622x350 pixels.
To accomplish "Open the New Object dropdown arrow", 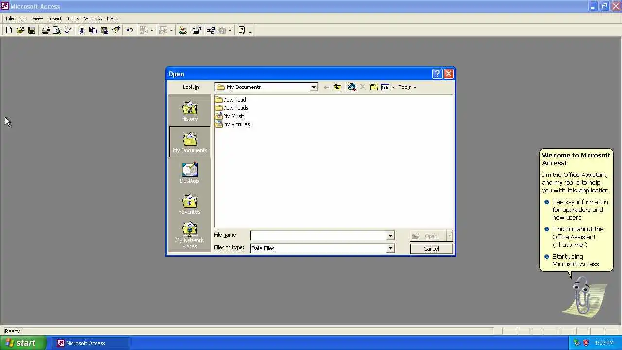I will [x=230, y=30].
